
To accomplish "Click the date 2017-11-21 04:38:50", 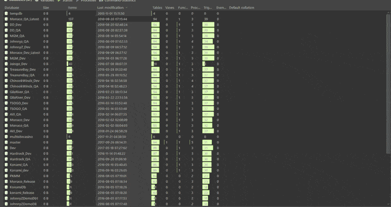I will tap(112, 137).
